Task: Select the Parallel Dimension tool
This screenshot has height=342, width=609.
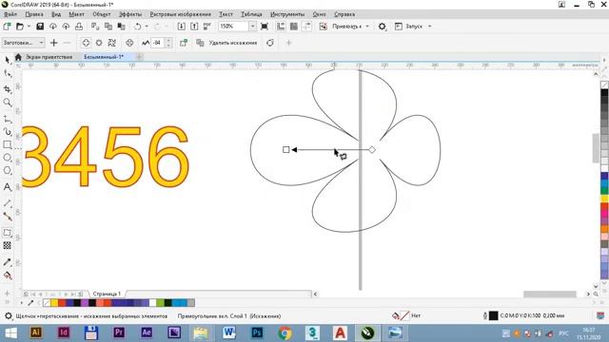Action: point(7,203)
